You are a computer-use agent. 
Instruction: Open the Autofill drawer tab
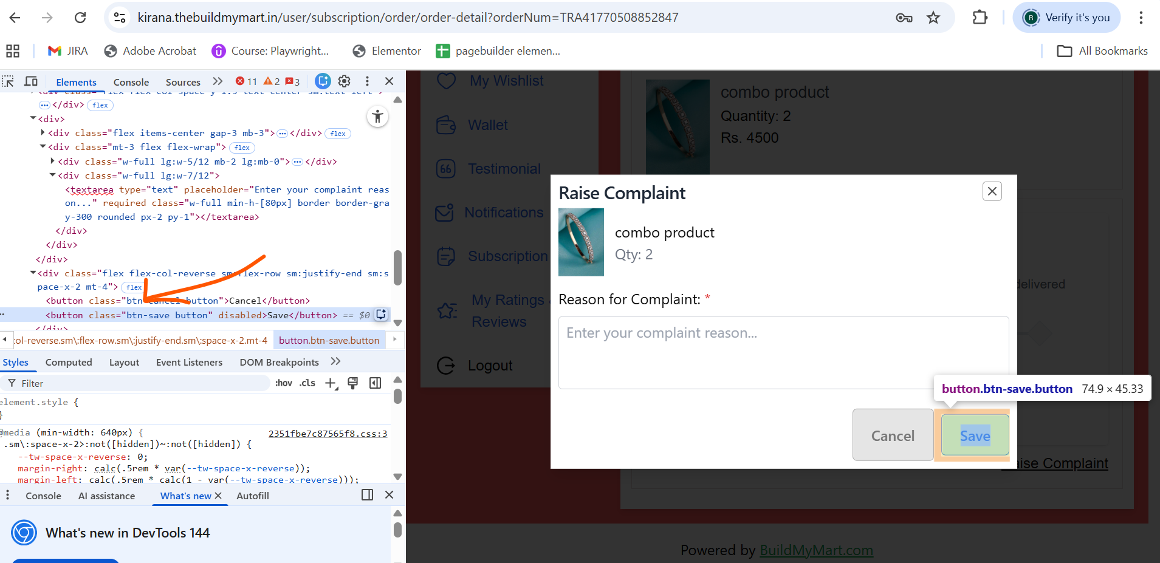pyautogui.click(x=253, y=496)
